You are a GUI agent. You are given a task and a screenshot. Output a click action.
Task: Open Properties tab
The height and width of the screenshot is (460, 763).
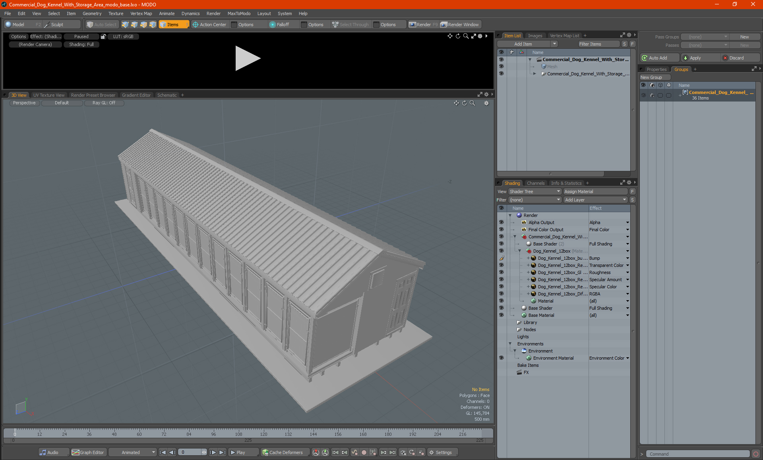[x=656, y=69]
